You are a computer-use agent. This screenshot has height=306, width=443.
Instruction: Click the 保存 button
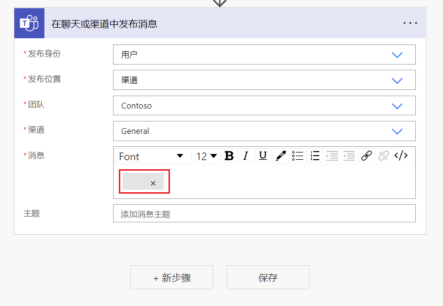[x=268, y=277]
